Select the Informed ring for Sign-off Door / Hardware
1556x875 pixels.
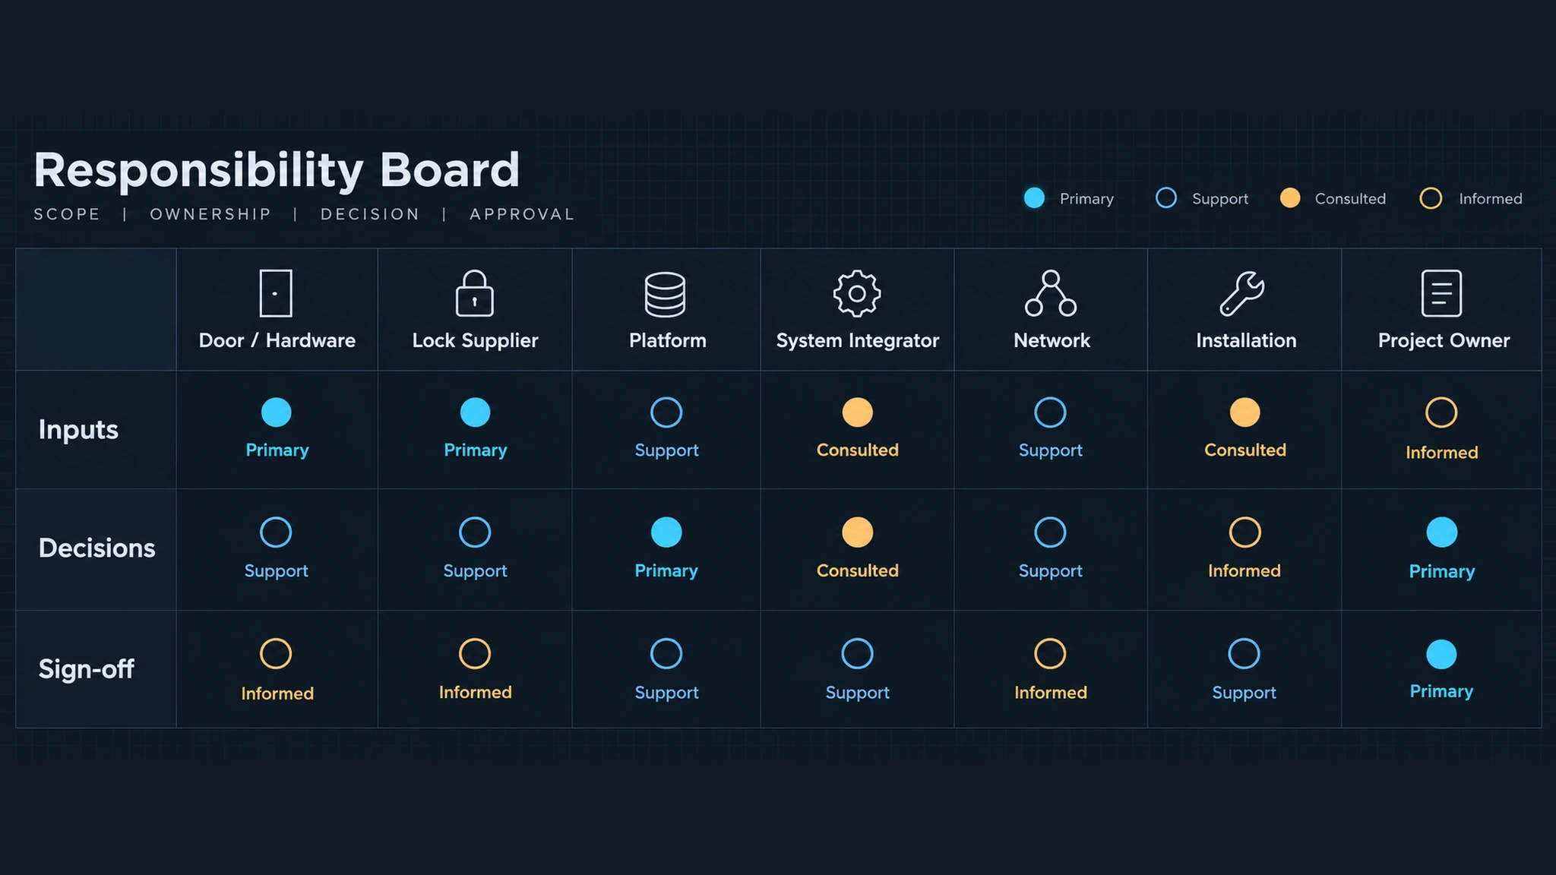276,653
